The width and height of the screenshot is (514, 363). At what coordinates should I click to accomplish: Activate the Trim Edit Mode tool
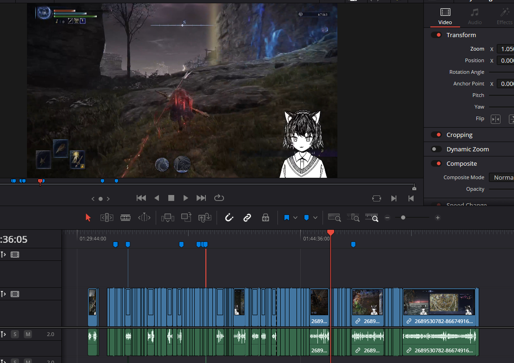[x=107, y=218]
